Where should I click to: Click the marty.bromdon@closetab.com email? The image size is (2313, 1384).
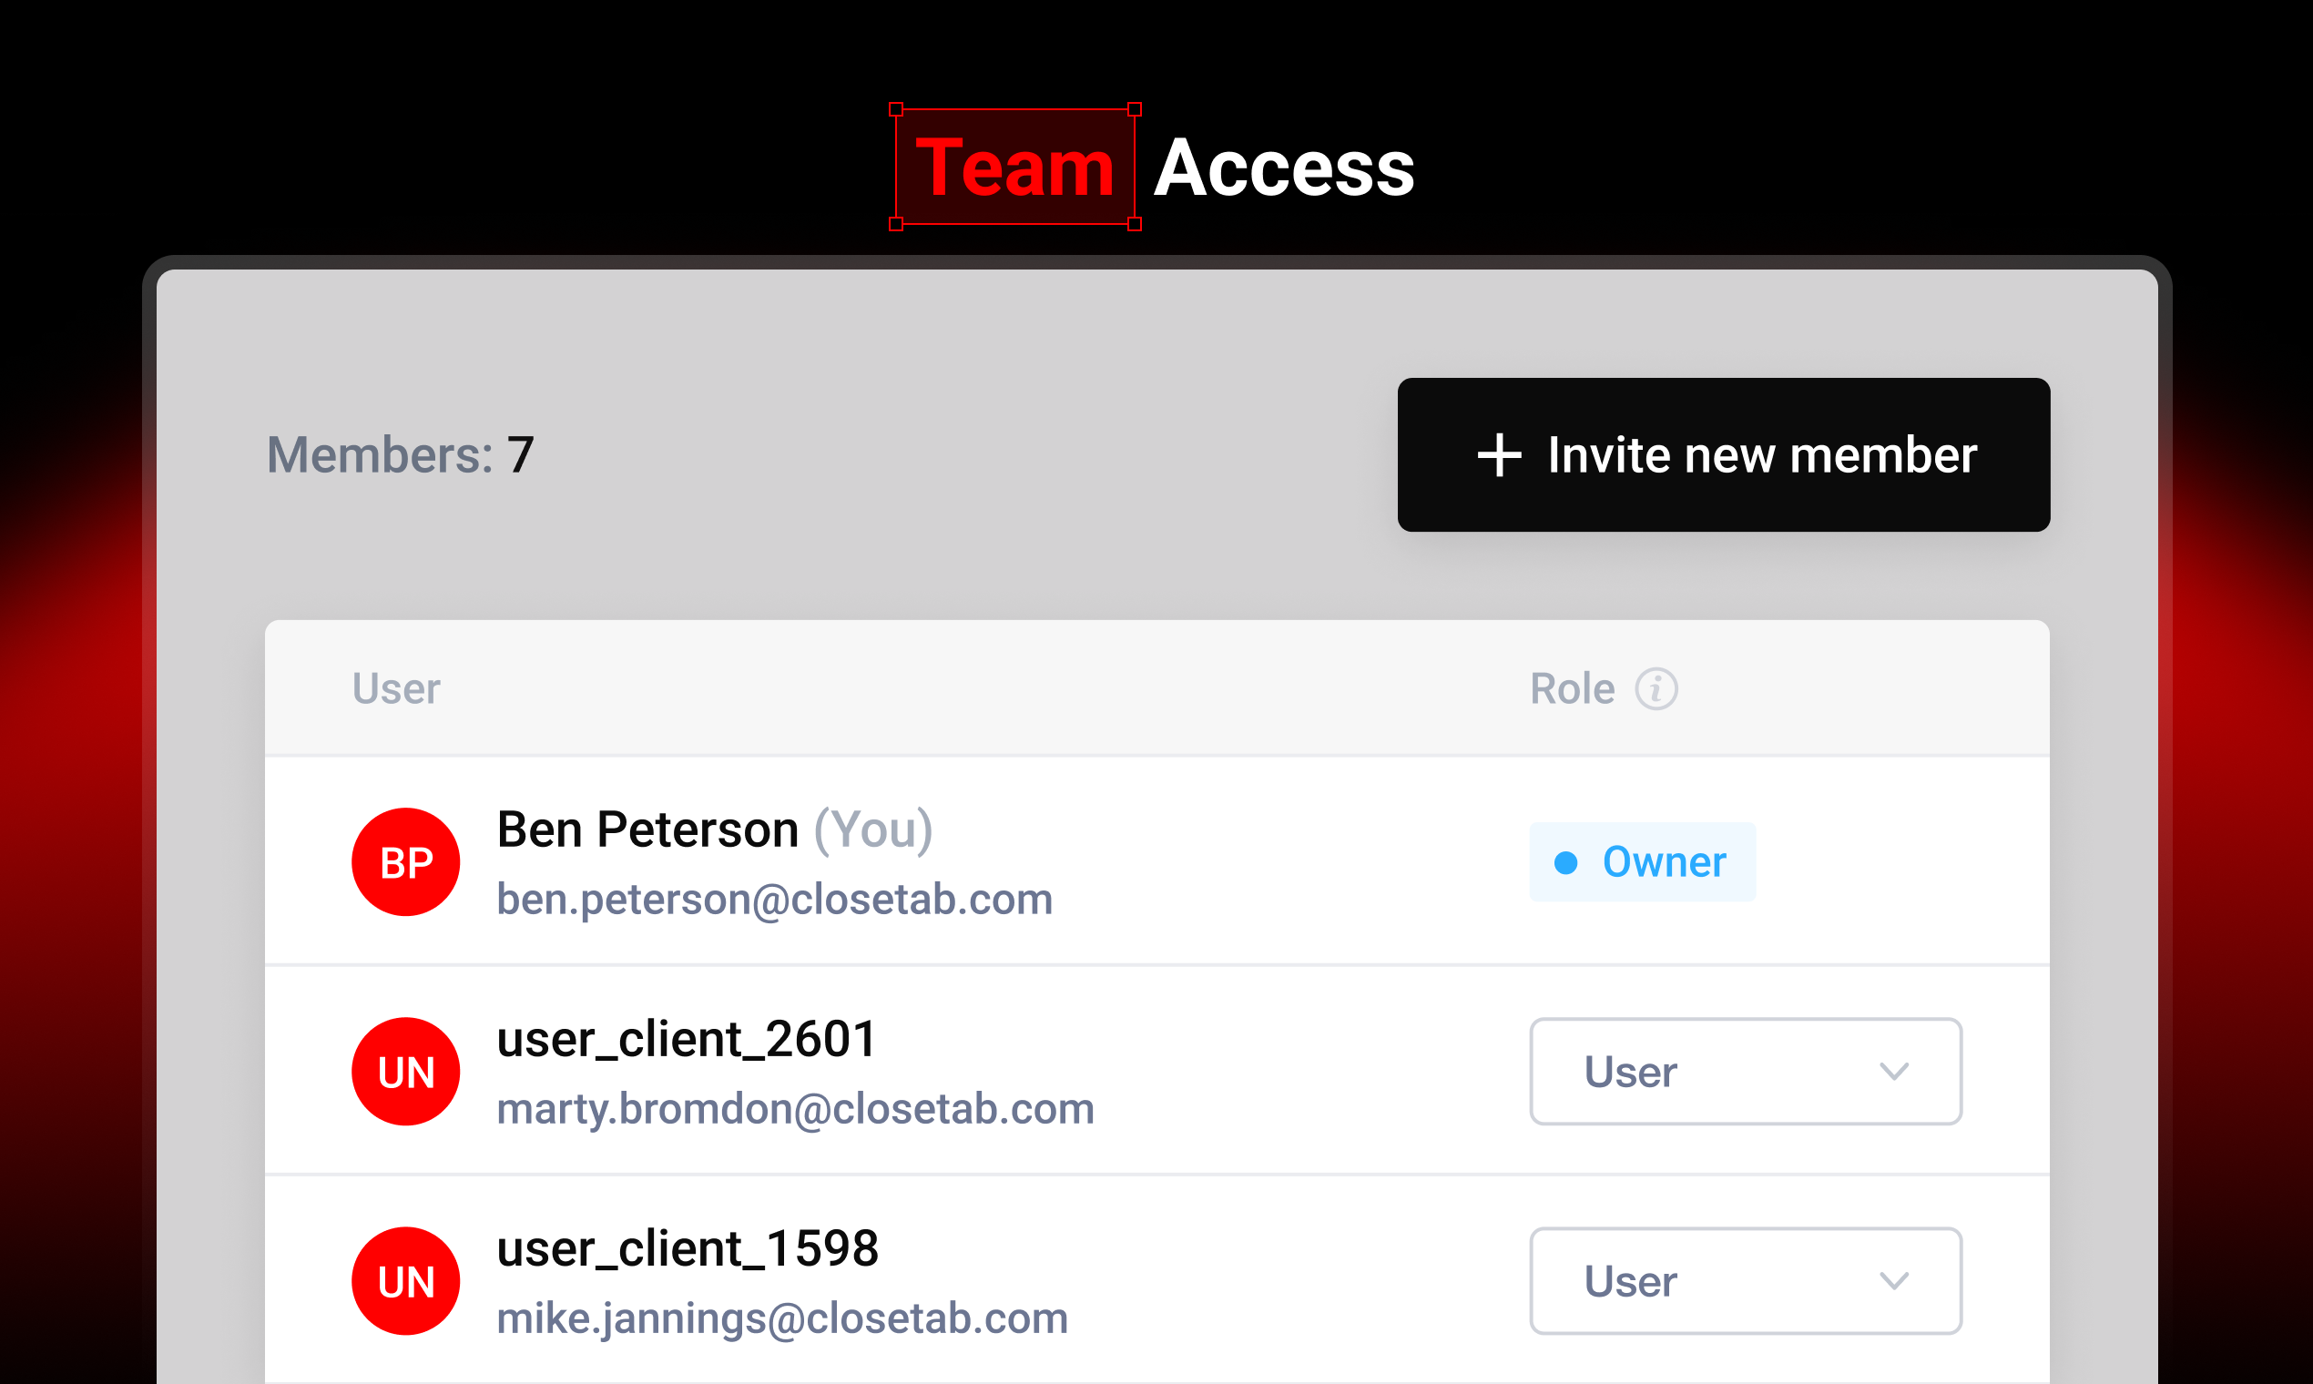[795, 1109]
